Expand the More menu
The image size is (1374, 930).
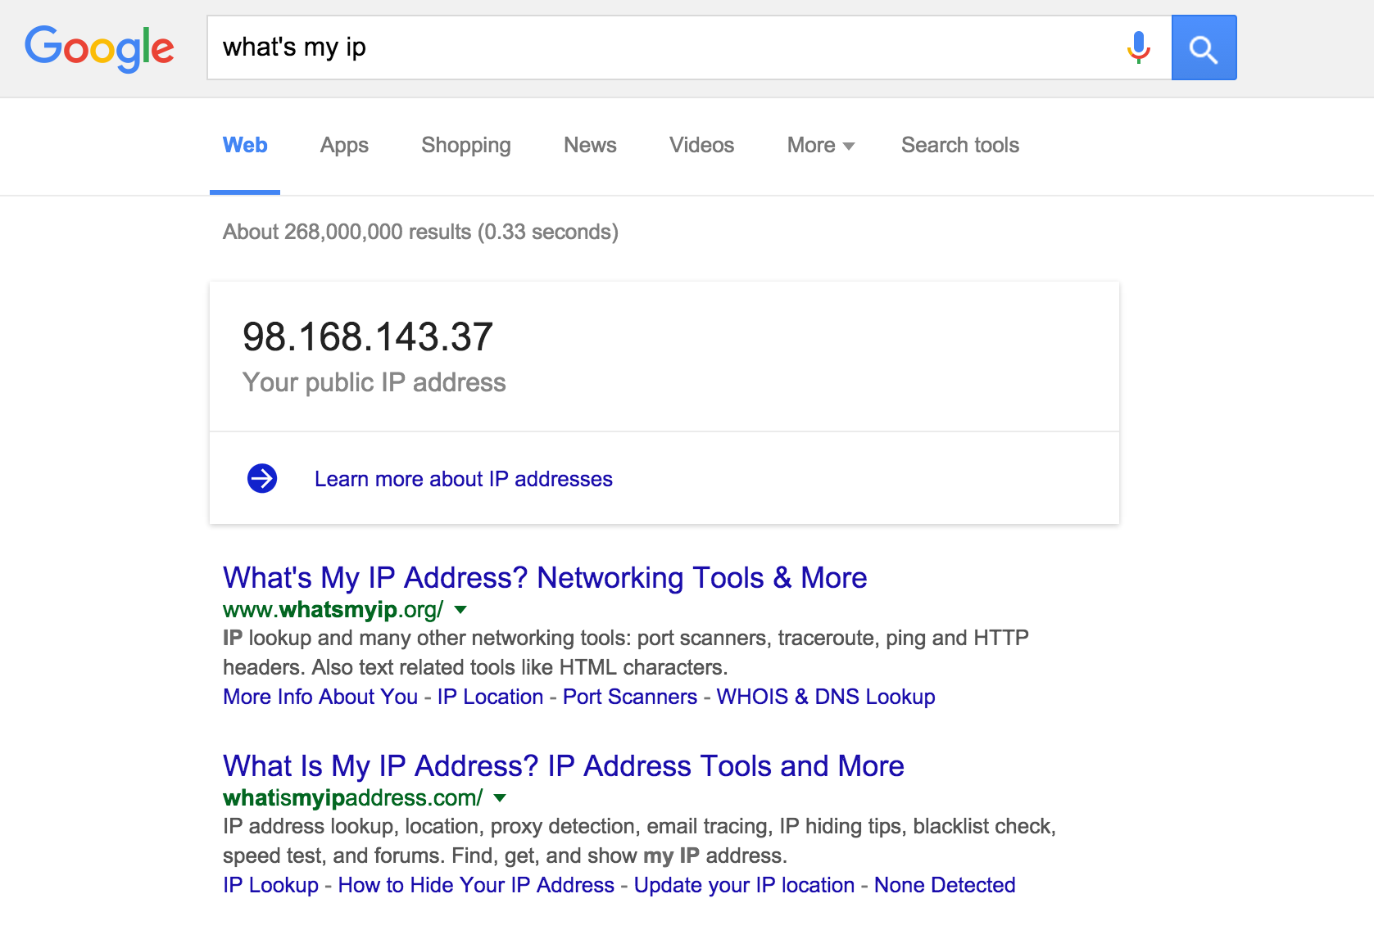pos(819,145)
